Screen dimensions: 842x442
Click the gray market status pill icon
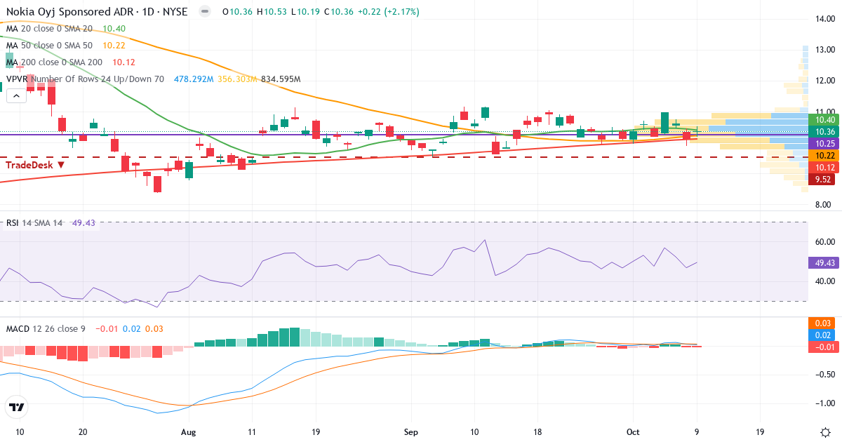(x=204, y=12)
